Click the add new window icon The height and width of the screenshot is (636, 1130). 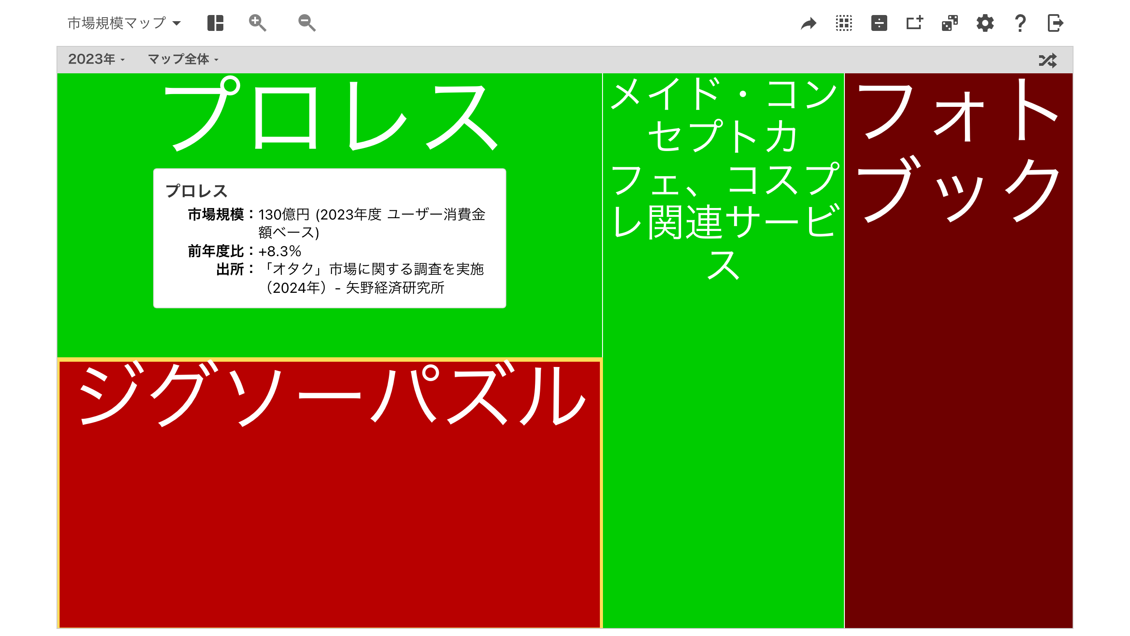[915, 23]
